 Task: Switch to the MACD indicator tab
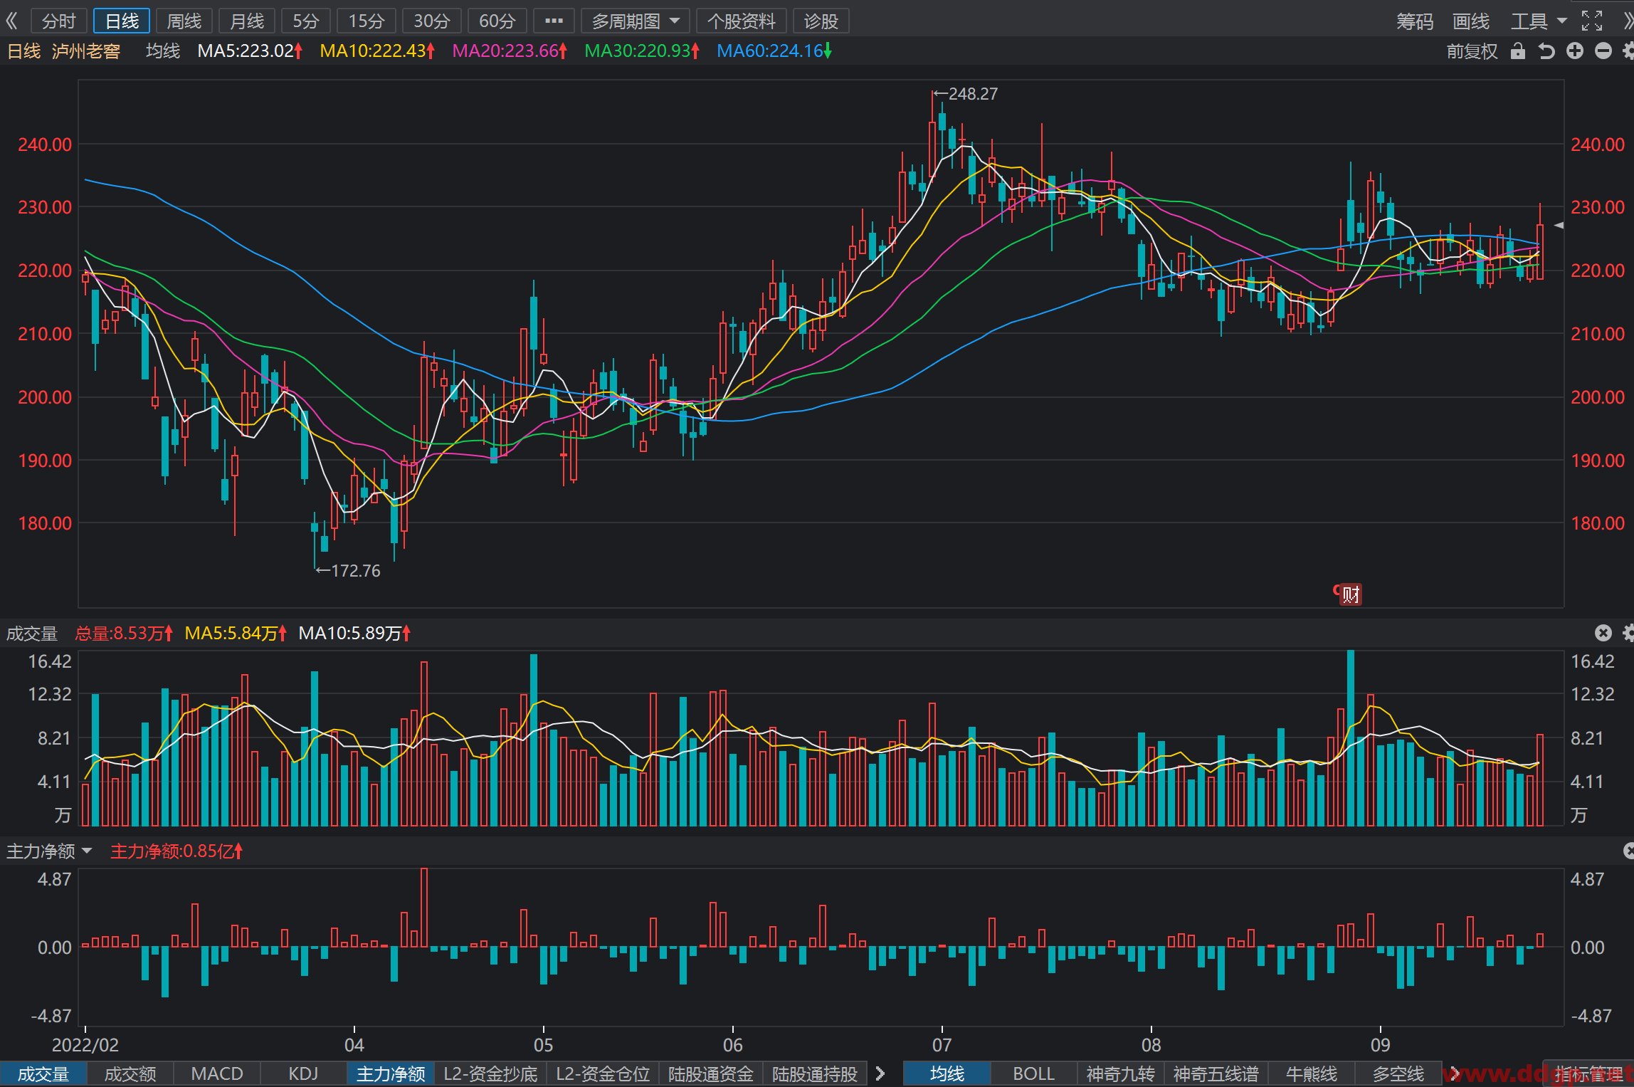pos(217,1073)
